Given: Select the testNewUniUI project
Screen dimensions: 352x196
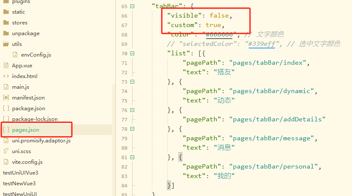Looking at the screenshot, I should point(20,194).
